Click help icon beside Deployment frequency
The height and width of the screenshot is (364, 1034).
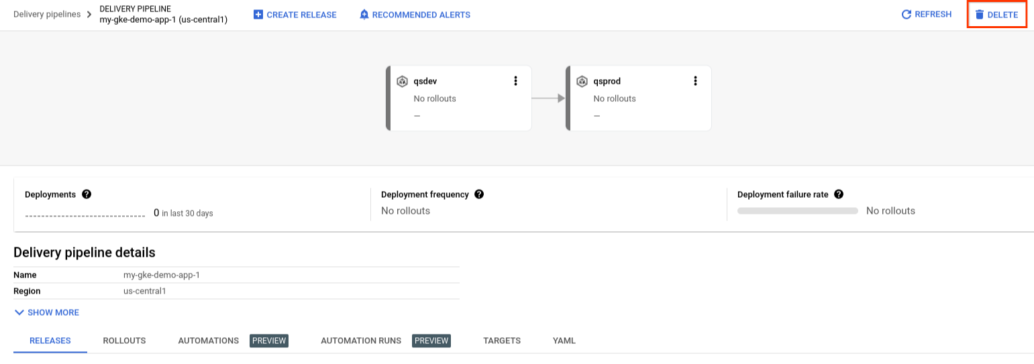[x=479, y=194]
